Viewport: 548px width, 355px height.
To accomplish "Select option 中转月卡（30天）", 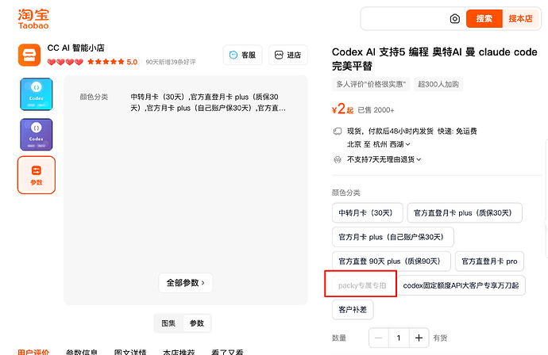I will pos(367,212).
